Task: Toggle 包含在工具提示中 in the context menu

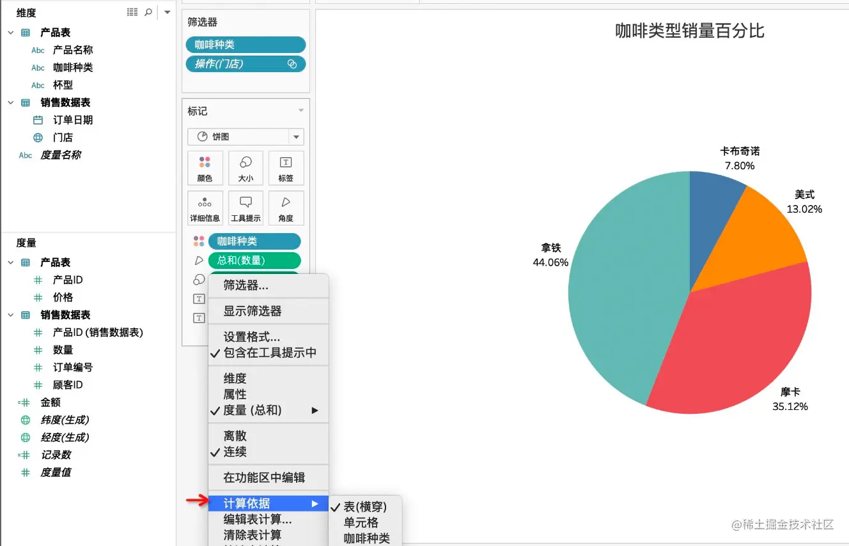Action: [269, 353]
